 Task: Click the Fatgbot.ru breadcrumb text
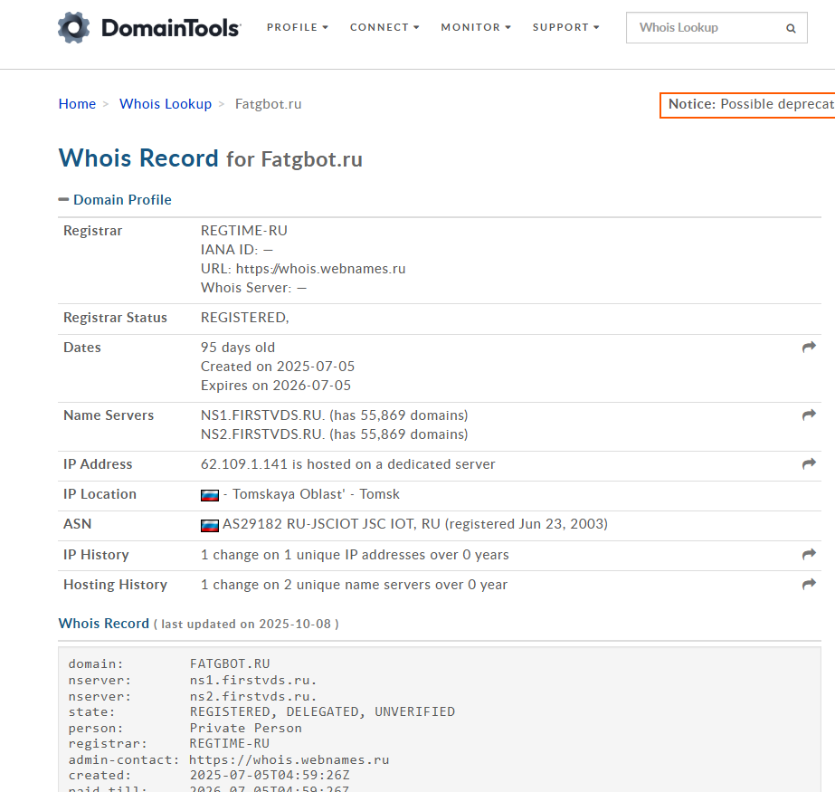pyautogui.click(x=268, y=104)
